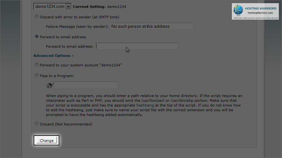Screen dimensions: 282x158
Task: Click the Pipe to a Program path field
Action: [86, 85]
